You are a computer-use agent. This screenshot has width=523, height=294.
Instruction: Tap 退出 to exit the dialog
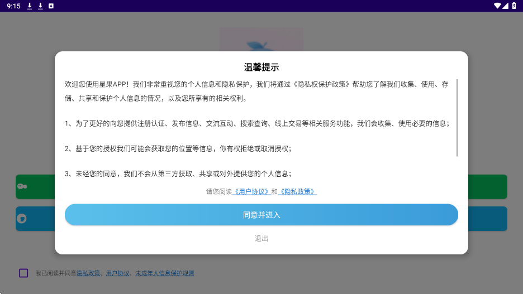pyautogui.click(x=261, y=238)
